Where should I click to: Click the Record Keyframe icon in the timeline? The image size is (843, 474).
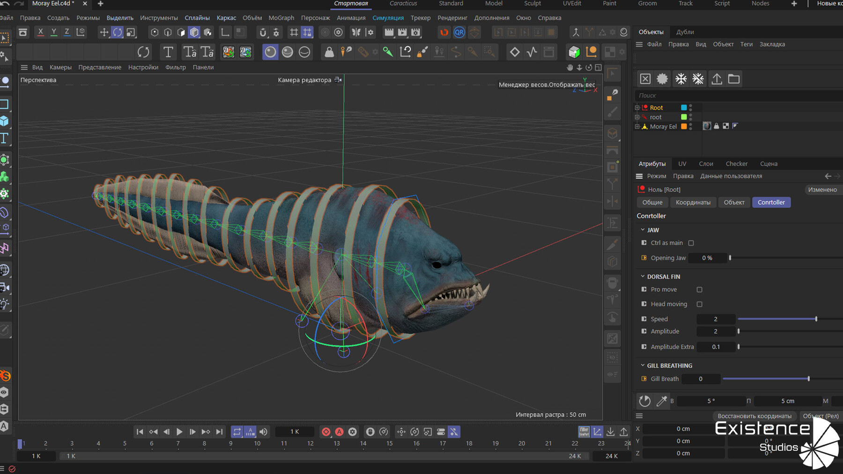(x=326, y=431)
